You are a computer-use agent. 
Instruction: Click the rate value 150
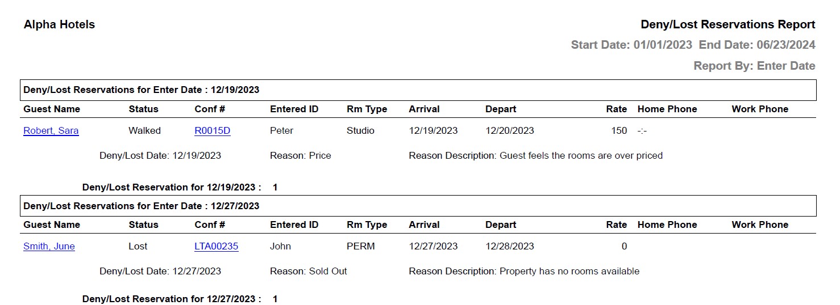[x=619, y=131]
